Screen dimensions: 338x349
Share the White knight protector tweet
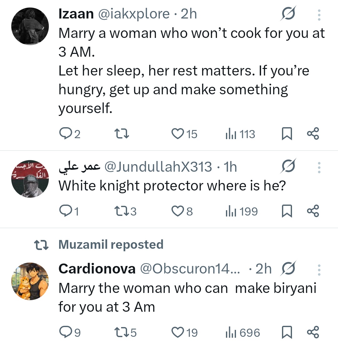coord(313,211)
